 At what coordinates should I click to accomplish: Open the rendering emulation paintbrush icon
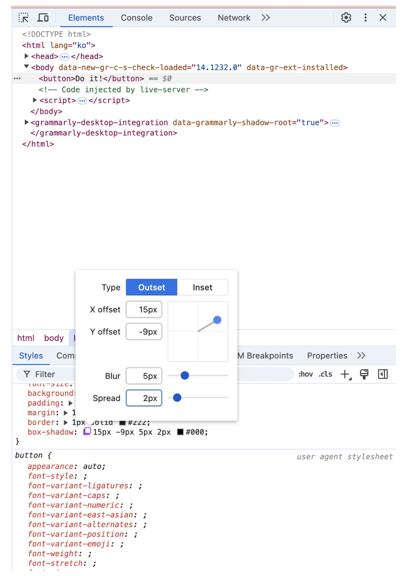tap(364, 374)
